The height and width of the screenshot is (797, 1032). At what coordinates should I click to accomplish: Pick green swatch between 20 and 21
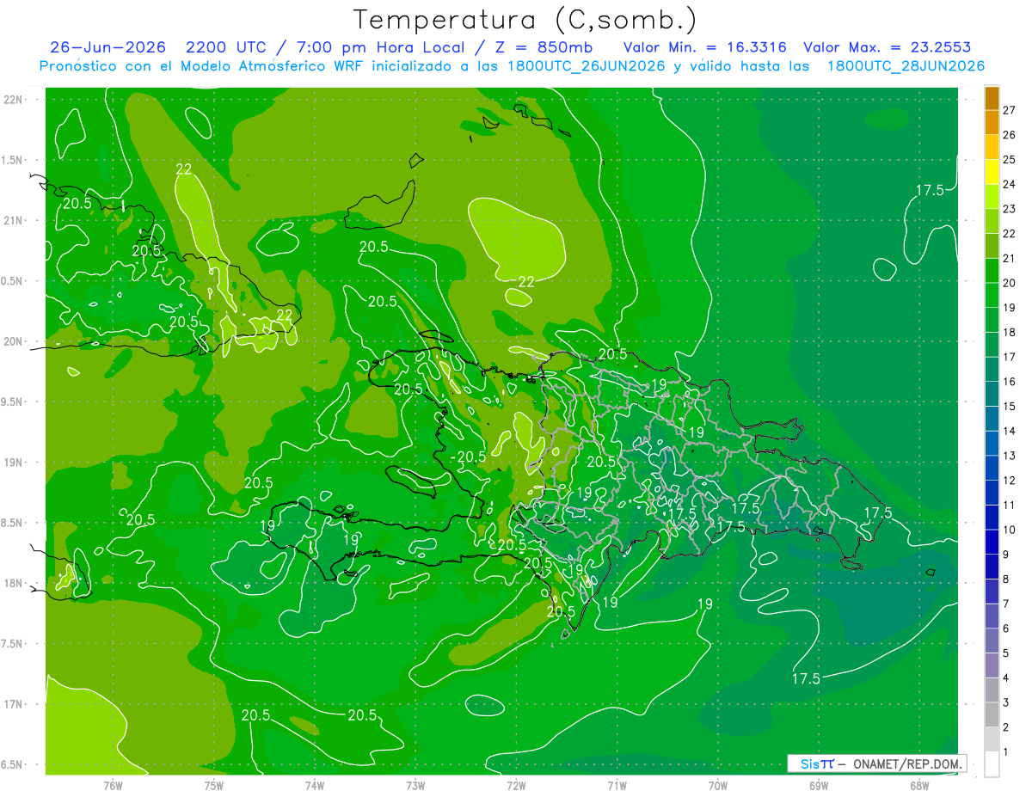pyautogui.click(x=992, y=271)
